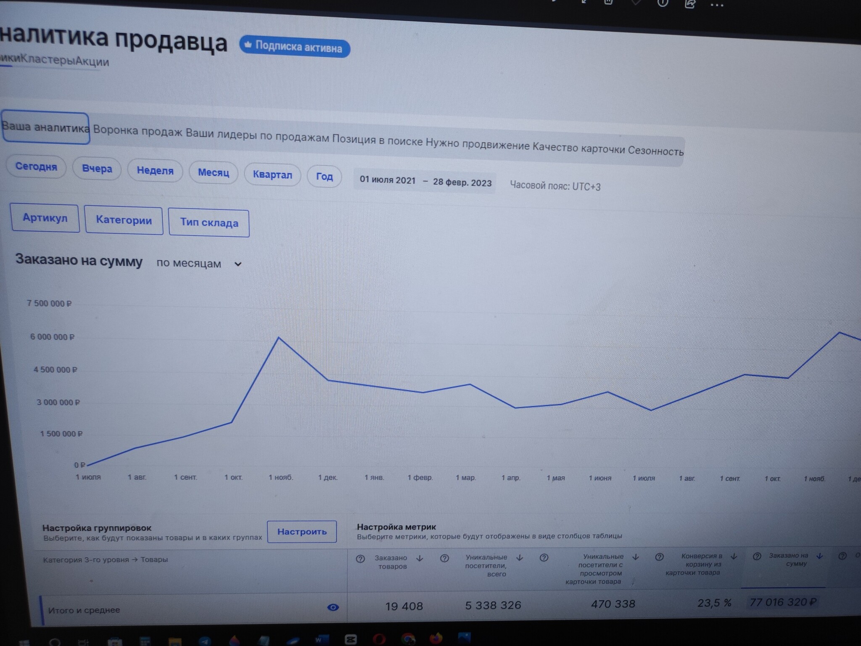Image resolution: width=861 pixels, height=646 pixels.
Task: Click the 1 нояб. peak on chart line
Action: tap(279, 338)
